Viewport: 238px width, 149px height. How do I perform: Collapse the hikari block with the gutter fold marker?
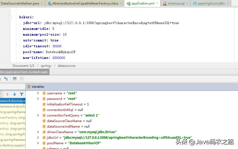pos(10,17)
